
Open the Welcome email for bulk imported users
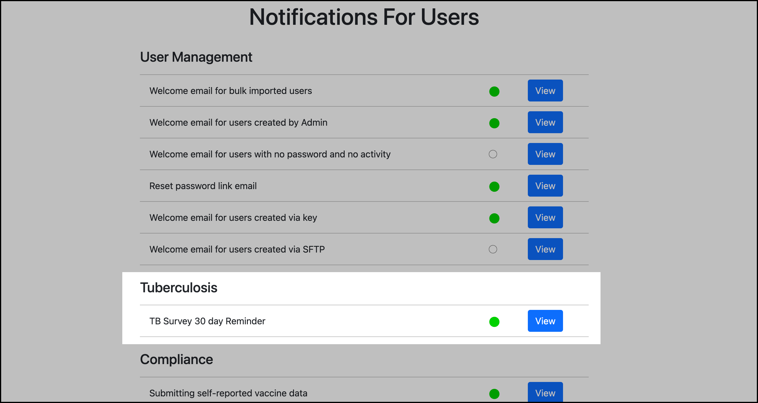(x=545, y=91)
